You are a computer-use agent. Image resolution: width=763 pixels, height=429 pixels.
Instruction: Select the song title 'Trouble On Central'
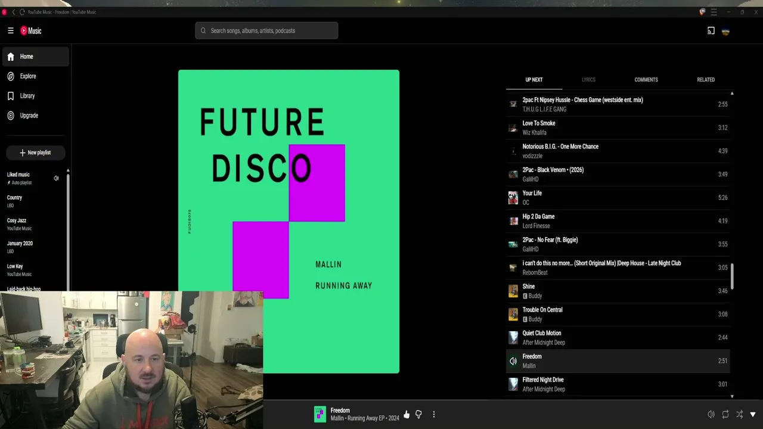tap(542, 310)
